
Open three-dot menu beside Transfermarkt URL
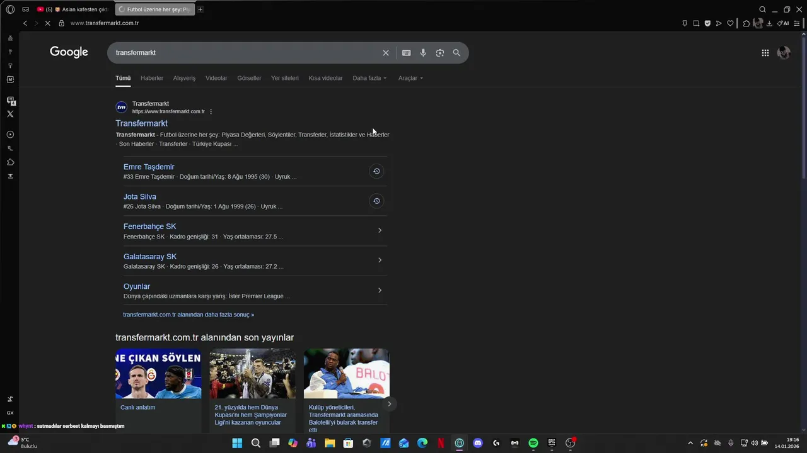coord(211,111)
